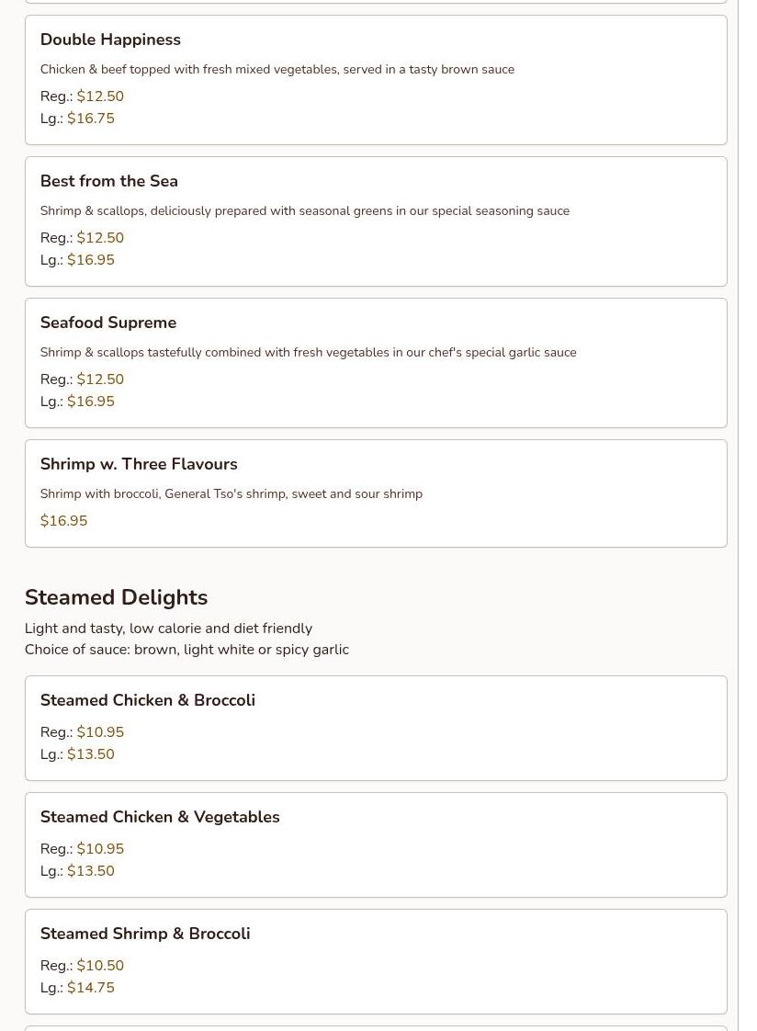Click Seafood Supreme regular price

pos(100,380)
